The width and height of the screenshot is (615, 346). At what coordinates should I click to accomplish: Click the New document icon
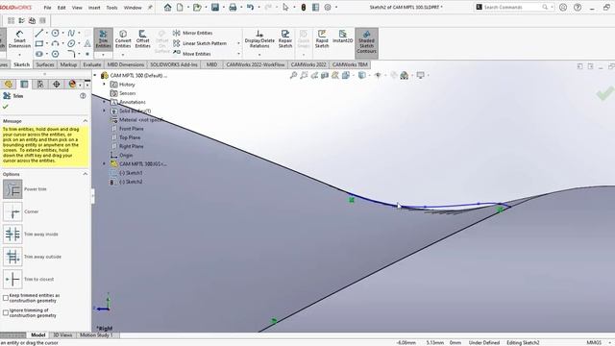180,7
